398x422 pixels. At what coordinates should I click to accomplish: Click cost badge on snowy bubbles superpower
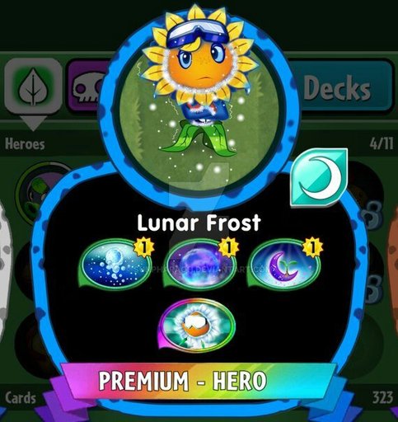click(x=144, y=247)
